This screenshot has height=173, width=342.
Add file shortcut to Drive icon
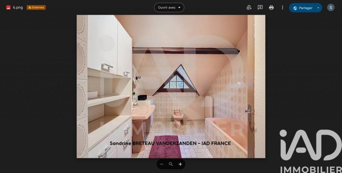tap(249, 8)
